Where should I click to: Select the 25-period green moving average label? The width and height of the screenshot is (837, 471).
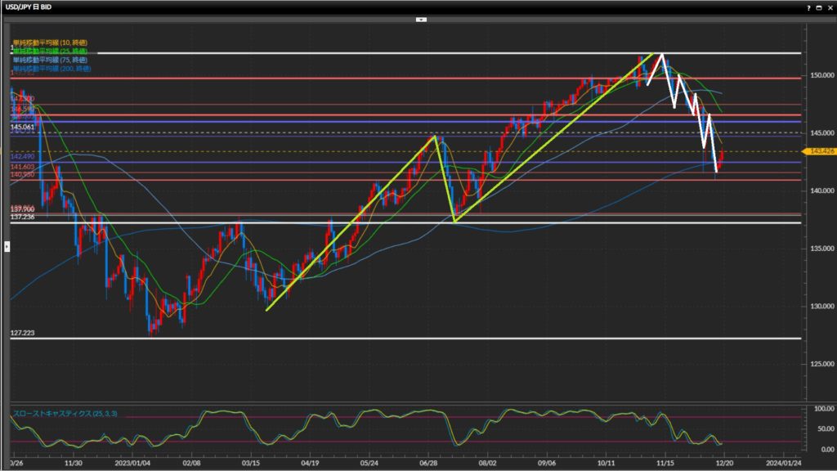[x=51, y=51]
